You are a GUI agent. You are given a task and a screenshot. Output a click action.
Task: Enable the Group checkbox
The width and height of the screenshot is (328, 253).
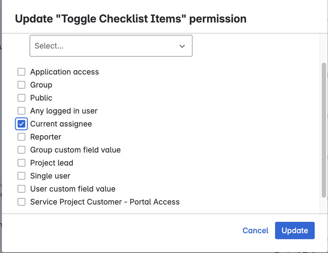click(x=21, y=85)
